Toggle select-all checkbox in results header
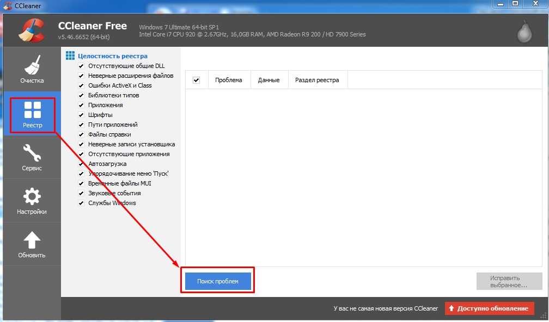549x322 pixels. point(197,80)
